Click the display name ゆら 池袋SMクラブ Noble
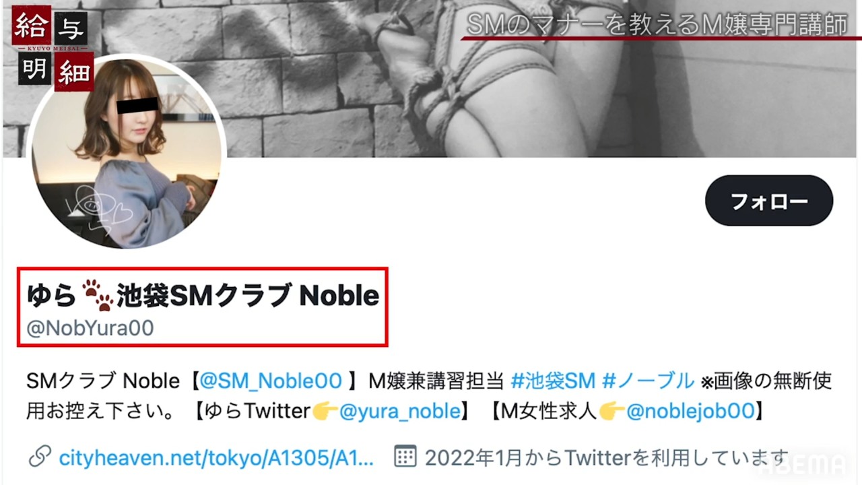862x485 pixels. [x=203, y=295]
